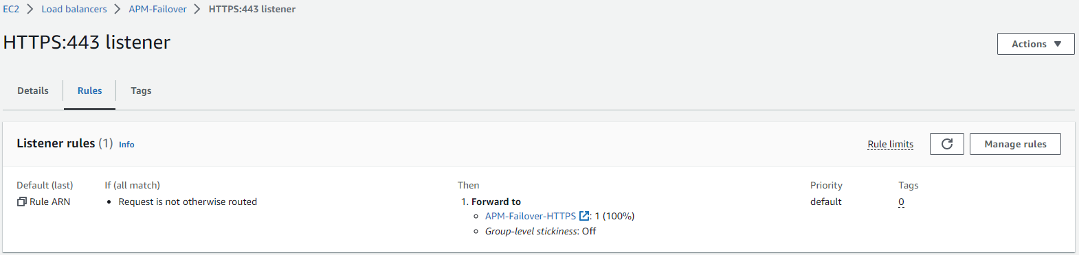Image resolution: width=1079 pixels, height=255 pixels.
Task: Copy the Rule ARN using the copy icon
Action: pyautogui.click(x=21, y=202)
